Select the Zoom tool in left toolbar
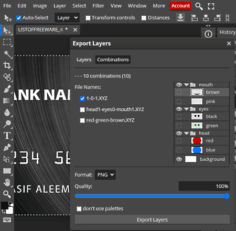The height and width of the screenshot is (231, 236). click(7, 194)
